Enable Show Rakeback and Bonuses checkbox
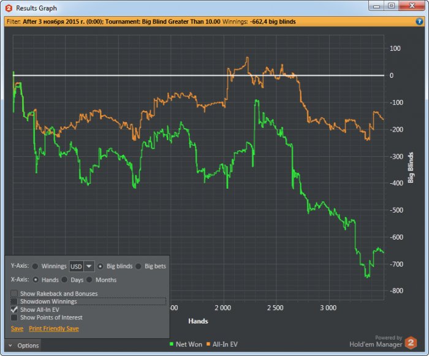Image resolution: width=429 pixels, height=356 pixels. [x=14, y=294]
